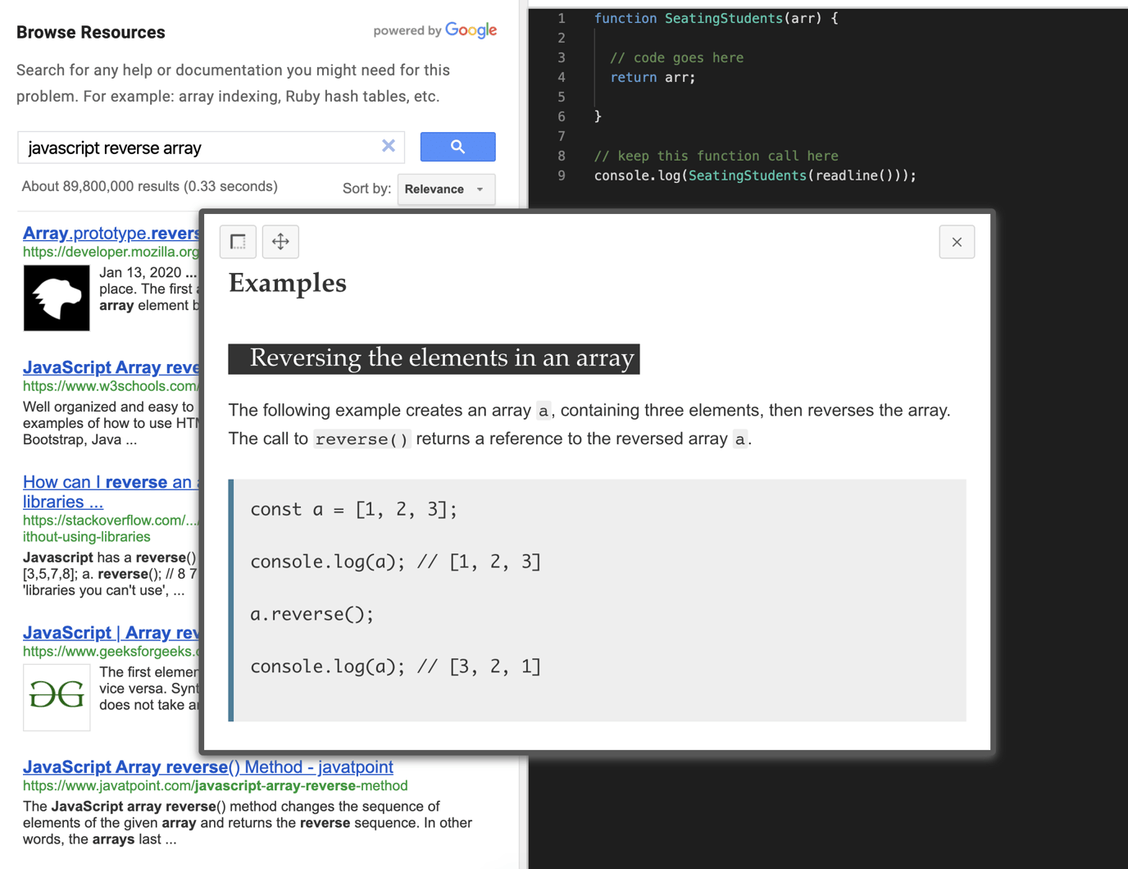Image resolution: width=1128 pixels, height=869 pixels.
Task: Click 'function SeatingStudents(arr) {' in editor
Action: 716,18
